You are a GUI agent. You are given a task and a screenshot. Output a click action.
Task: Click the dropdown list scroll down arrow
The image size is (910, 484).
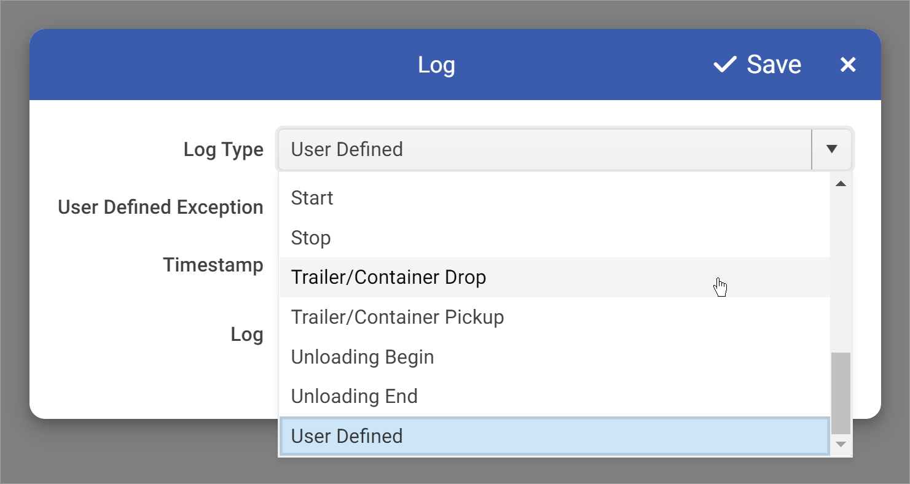tap(841, 444)
